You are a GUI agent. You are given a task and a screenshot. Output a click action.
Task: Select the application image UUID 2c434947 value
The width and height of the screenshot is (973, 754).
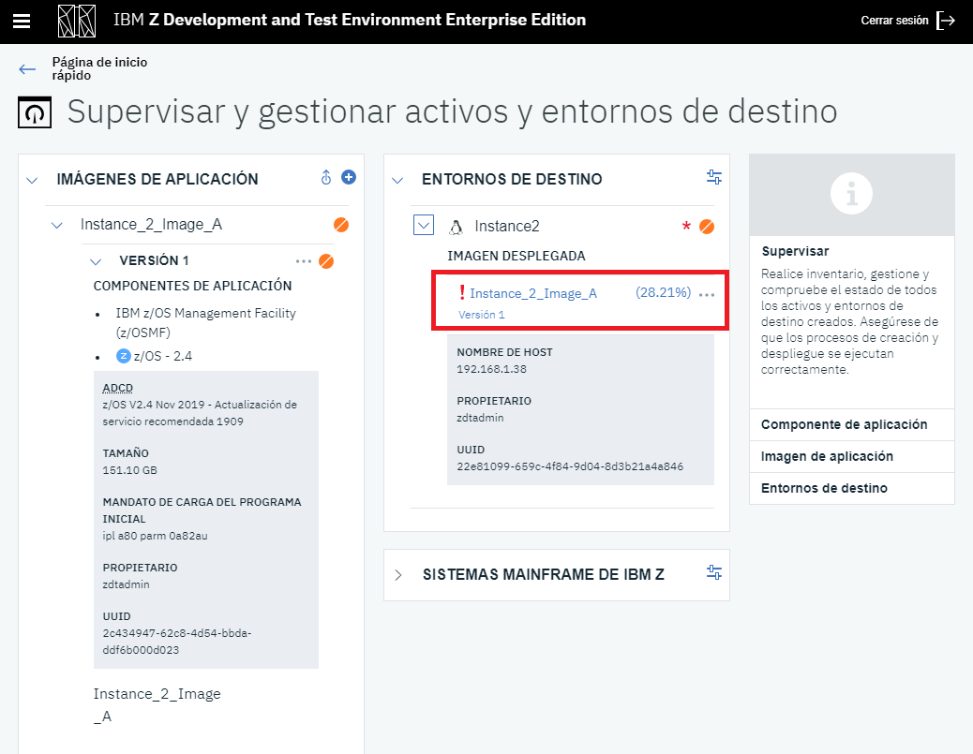[177, 642]
